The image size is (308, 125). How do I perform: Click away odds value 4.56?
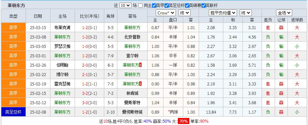point(252,37)
